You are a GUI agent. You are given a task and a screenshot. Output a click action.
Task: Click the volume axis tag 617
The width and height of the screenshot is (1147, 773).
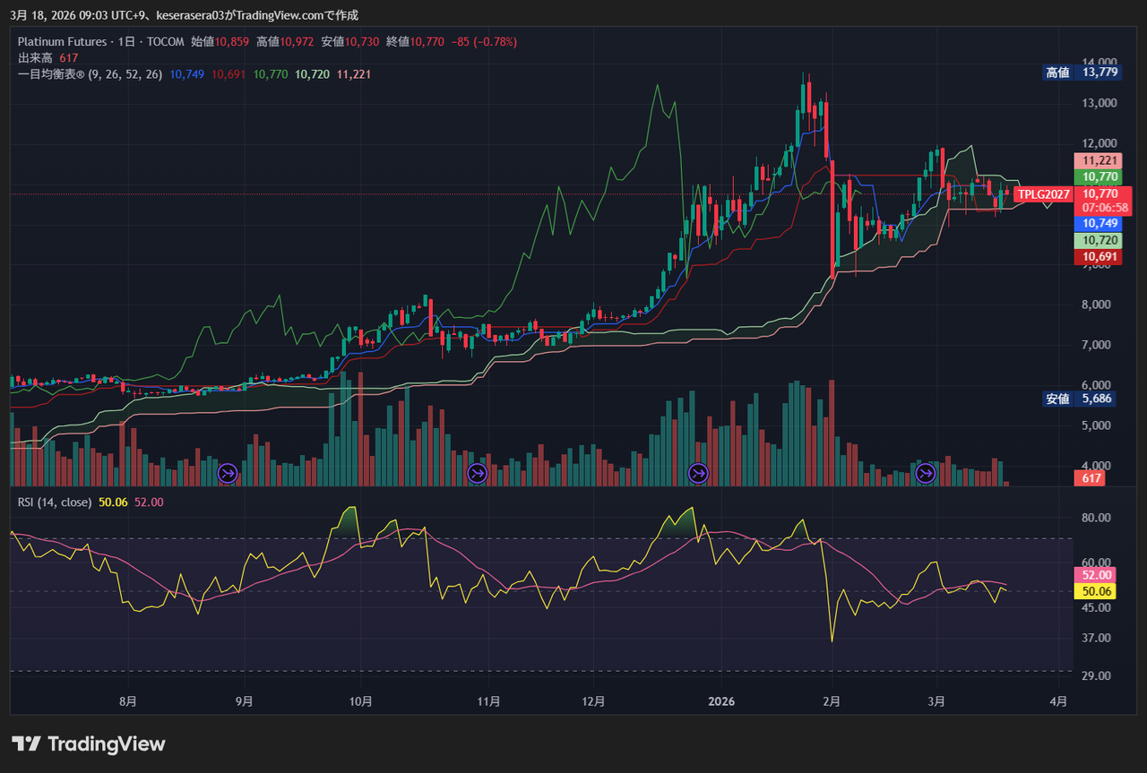[x=1089, y=478]
